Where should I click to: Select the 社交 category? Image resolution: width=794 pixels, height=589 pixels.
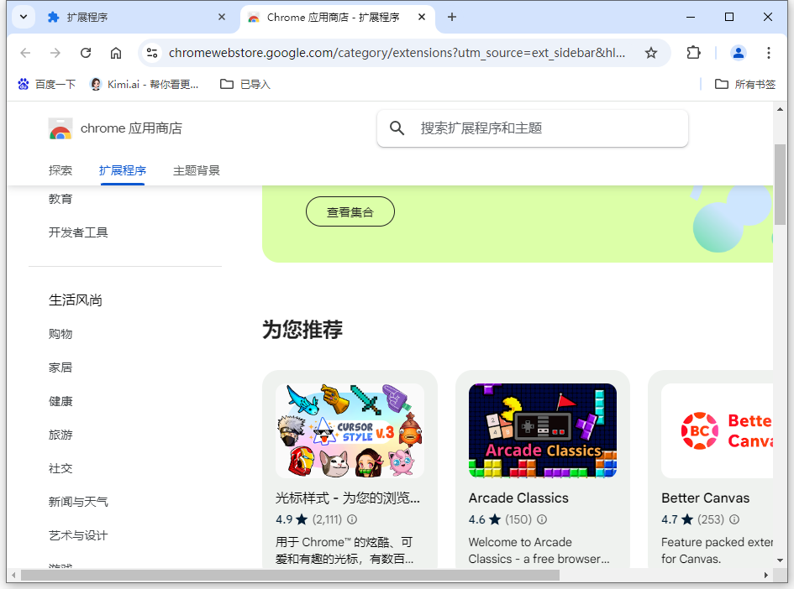(x=60, y=469)
